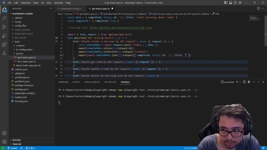267x150 pixels.
Task: Open the Search view icon
Action: click(4, 18)
